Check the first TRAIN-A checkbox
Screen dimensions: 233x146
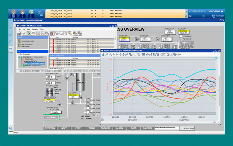[x=120, y=45]
